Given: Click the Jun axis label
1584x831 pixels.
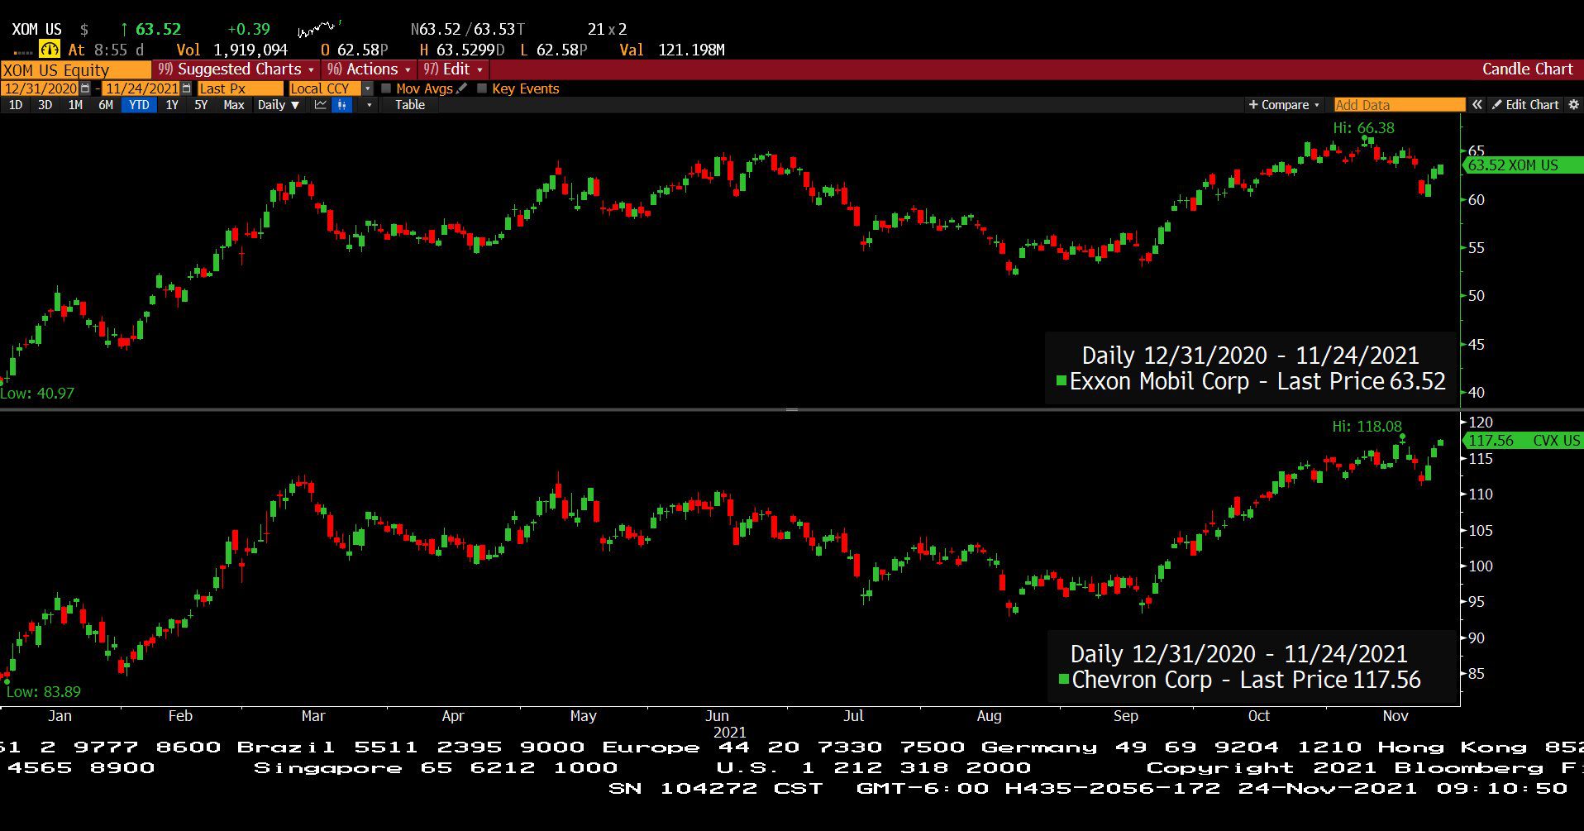Looking at the screenshot, I should 718,716.
